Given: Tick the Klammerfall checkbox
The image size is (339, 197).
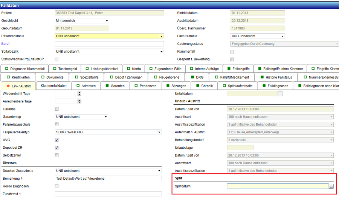Looking at the screenshot, I should [232, 52].
